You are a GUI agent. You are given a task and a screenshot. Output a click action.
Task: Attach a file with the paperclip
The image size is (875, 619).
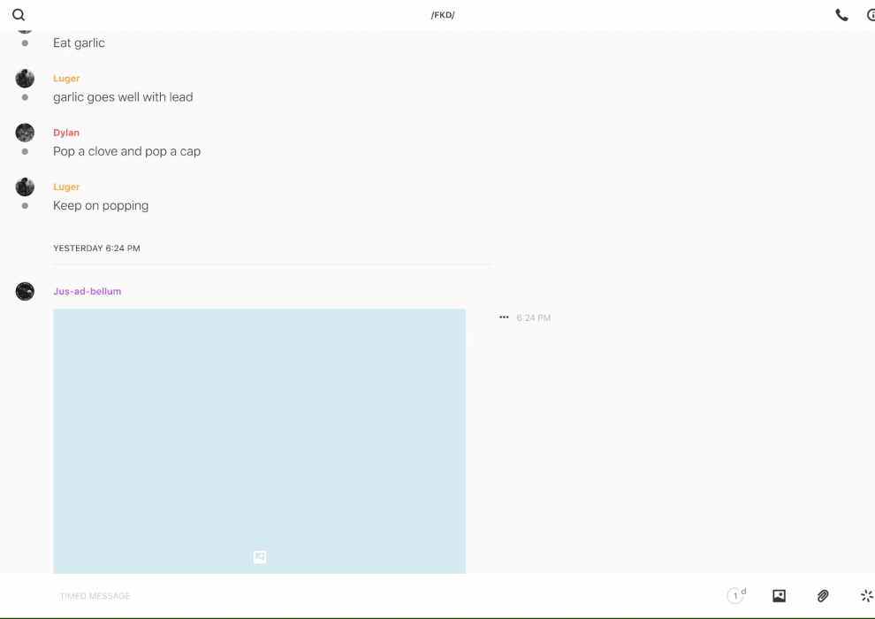tap(823, 596)
